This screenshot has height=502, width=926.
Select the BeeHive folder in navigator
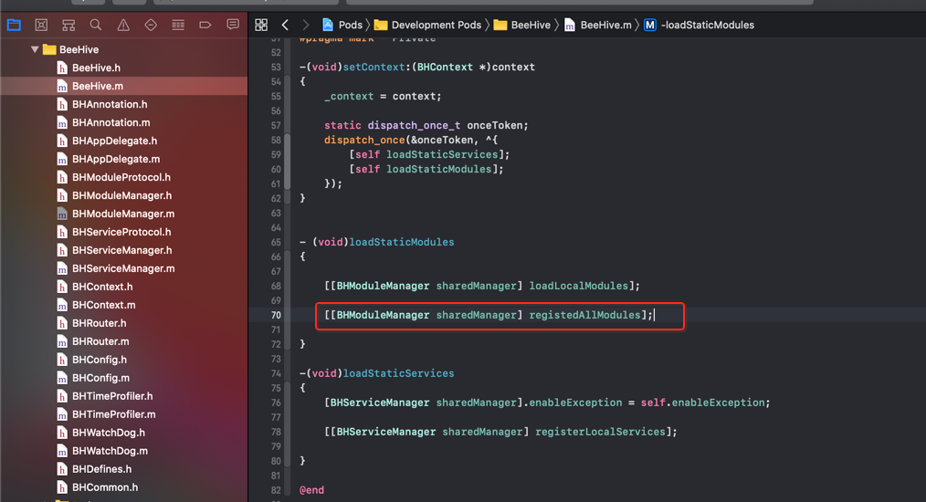[x=79, y=49]
